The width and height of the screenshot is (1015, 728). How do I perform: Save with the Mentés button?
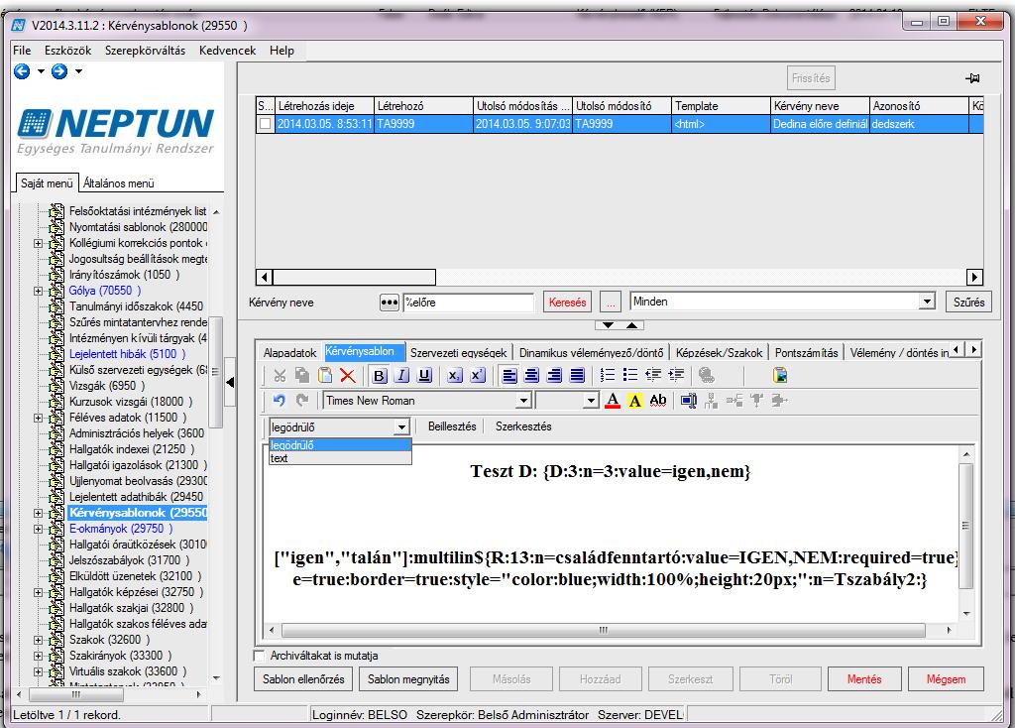click(864, 679)
